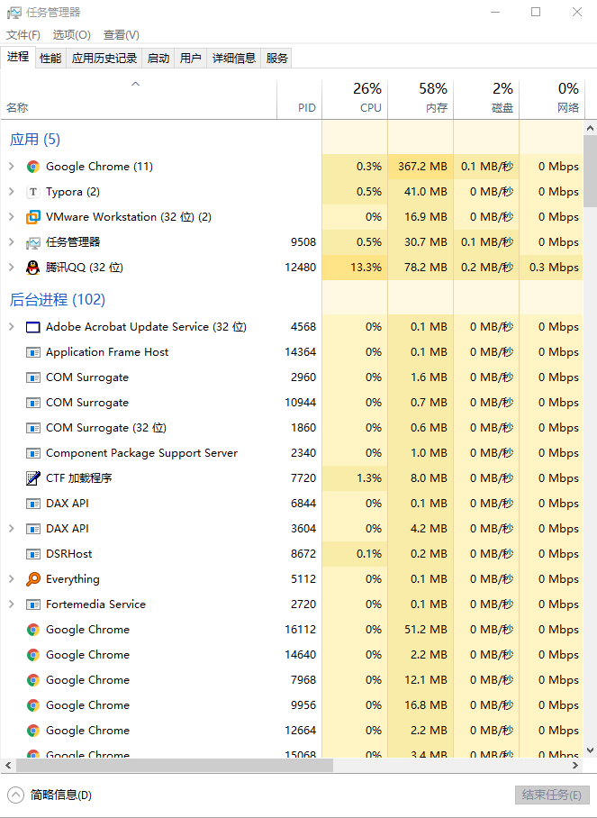Sort by the 内存 column header
This screenshot has height=818, width=597.
[x=421, y=99]
